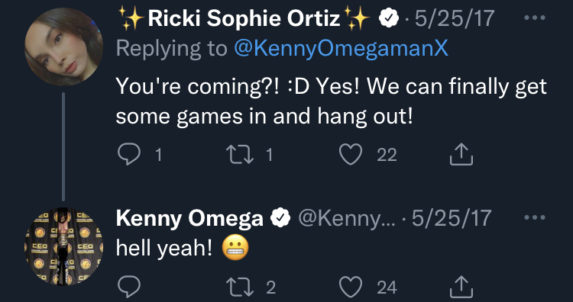Share Ricki Sophie Ortiz's tweet

[461, 154]
